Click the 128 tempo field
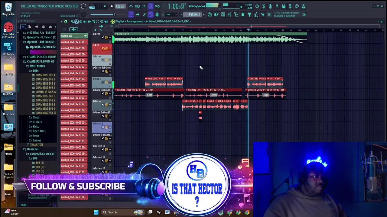 (x=120, y=6)
